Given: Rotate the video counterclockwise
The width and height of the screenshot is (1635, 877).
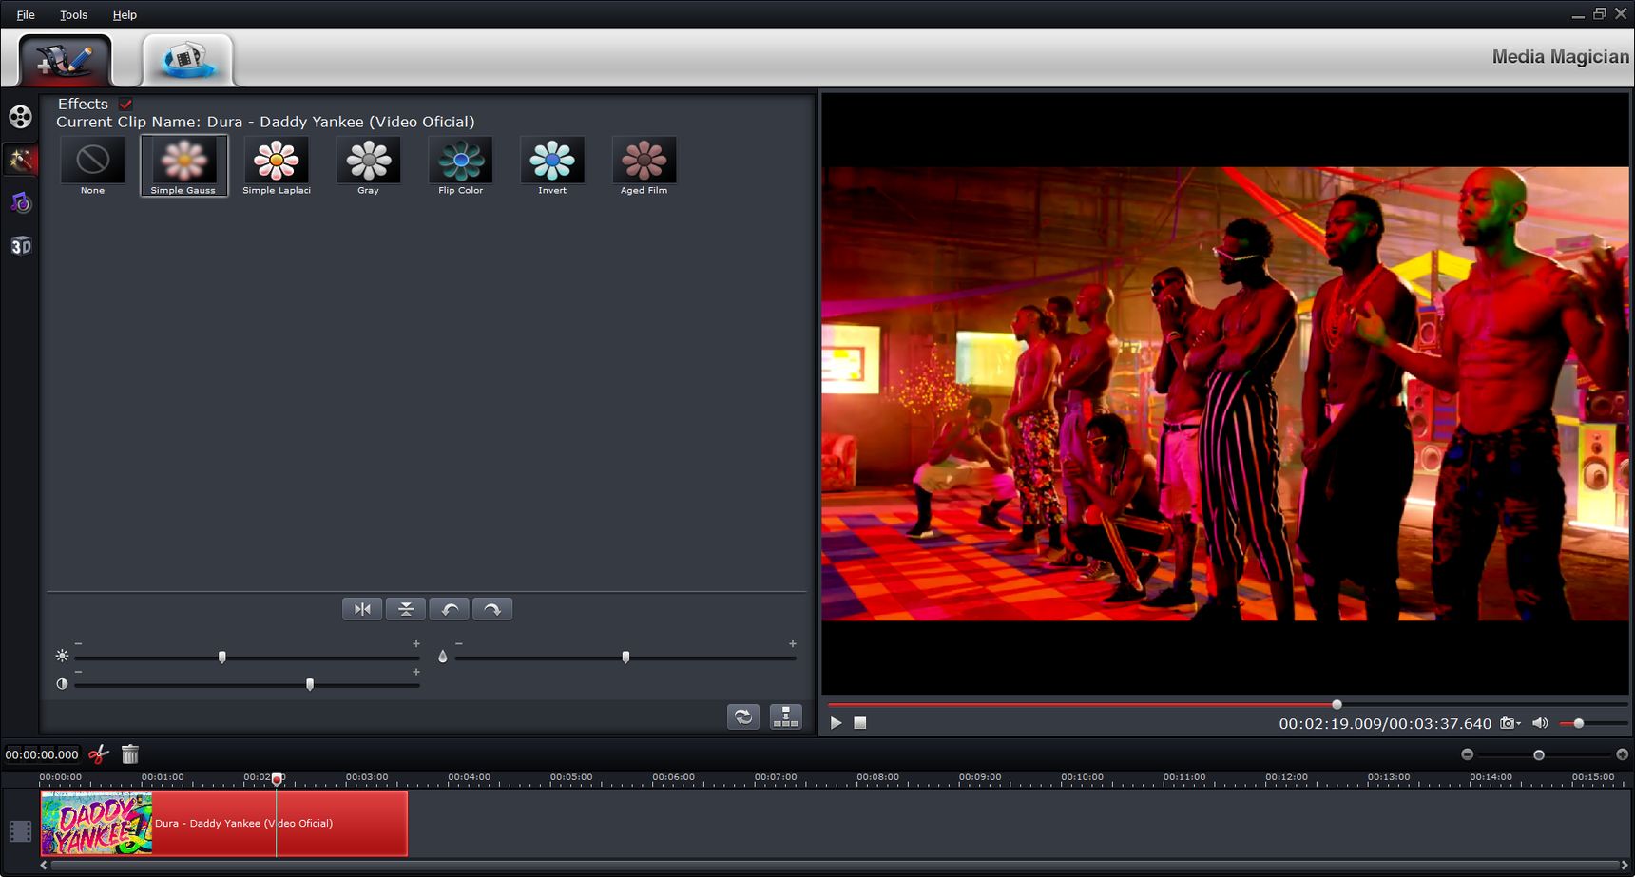Looking at the screenshot, I should 450,609.
